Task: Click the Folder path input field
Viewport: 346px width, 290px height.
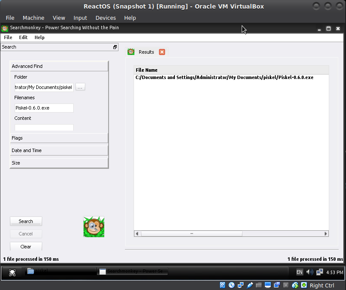Action: (x=44, y=87)
